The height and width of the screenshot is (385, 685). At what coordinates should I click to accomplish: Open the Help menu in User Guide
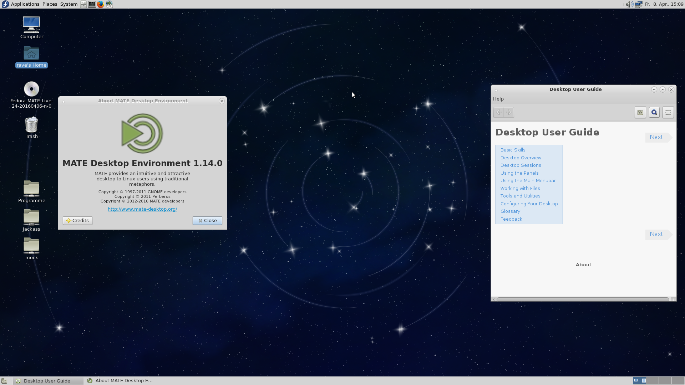[x=498, y=99]
